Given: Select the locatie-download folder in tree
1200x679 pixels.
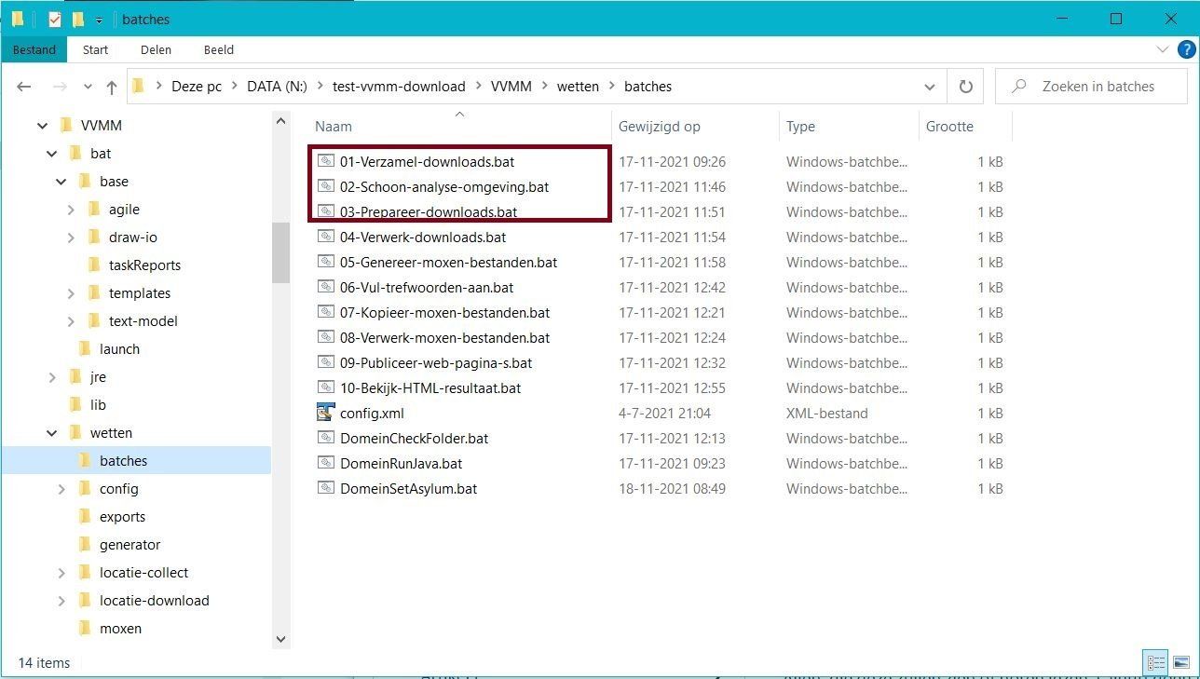Looking at the screenshot, I should coord(154,600).
